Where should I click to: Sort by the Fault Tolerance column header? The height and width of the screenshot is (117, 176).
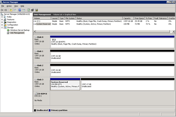click(x=160, y=18)
